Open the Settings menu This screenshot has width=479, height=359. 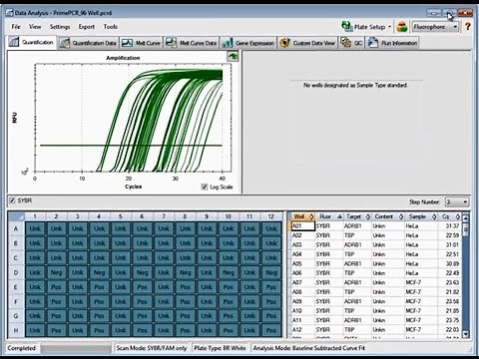pos(60,27)
